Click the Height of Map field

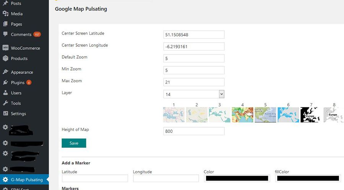tap(193, 131)
